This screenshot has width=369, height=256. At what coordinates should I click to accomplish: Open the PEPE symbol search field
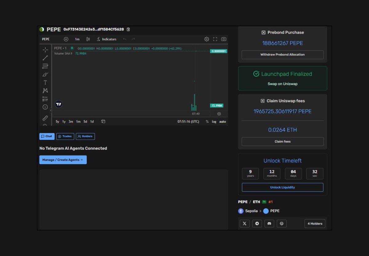(x=46, y=39)
